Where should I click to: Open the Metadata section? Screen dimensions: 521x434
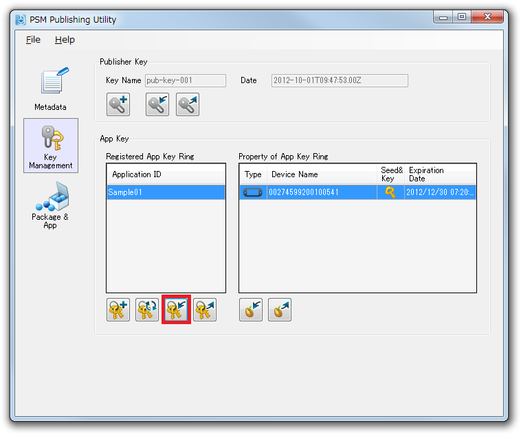[51, 89]
